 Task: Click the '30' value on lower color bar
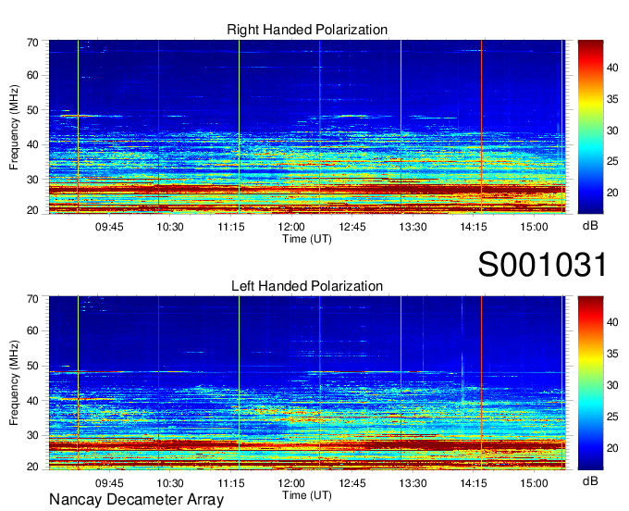pyautogui.click(x=612, y=385)
